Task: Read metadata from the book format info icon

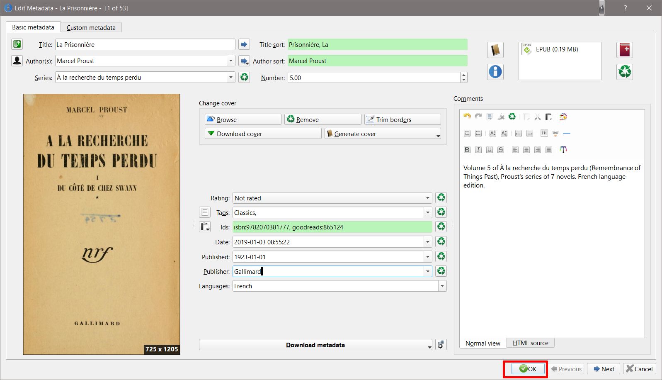Action: click(495, 72)
